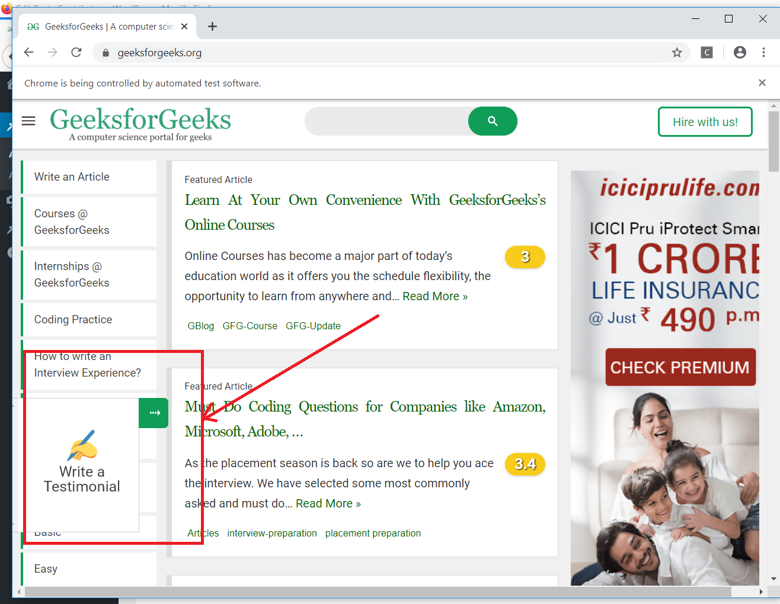
Task: Close the GeeksforGeeks browser tab
Action: (184, 27)
